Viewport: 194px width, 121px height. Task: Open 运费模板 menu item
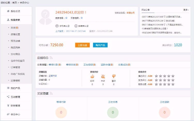[x=15, y=81]
